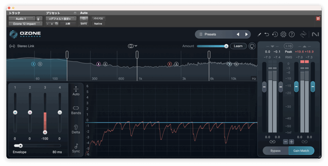Click the undo arrow icon

(267, 34)
